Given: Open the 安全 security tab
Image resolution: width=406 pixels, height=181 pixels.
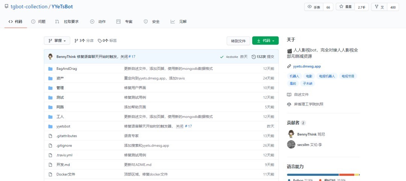Looking at the screenshot, I should click(x=152, y=22).
